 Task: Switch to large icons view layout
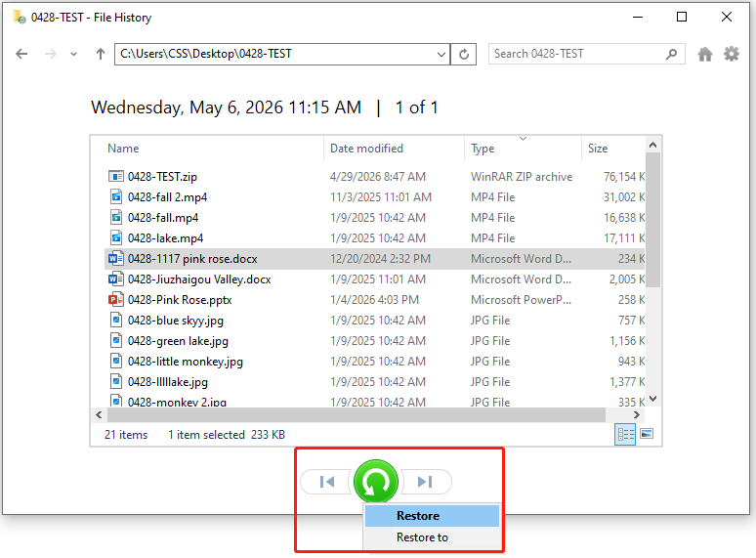click(x=647, y=434)
